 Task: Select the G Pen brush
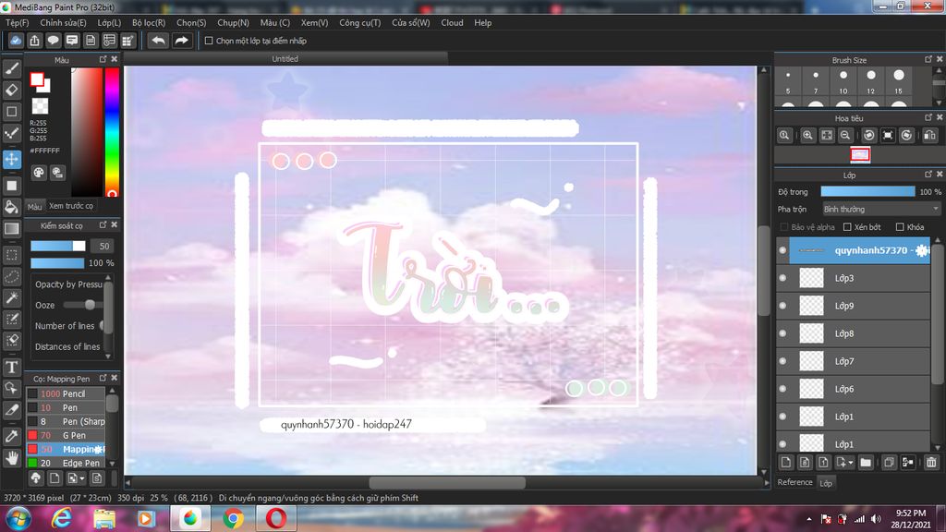click(66, 436)
